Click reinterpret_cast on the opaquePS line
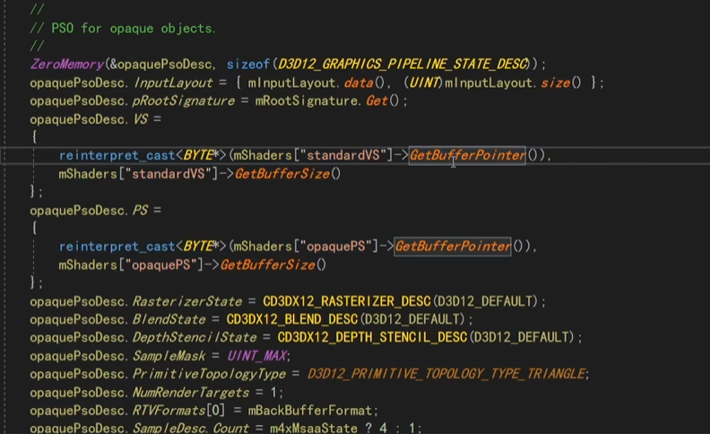The height and width of the screenshot is (434, 710). pyautogui.click(x=117, y=247)
